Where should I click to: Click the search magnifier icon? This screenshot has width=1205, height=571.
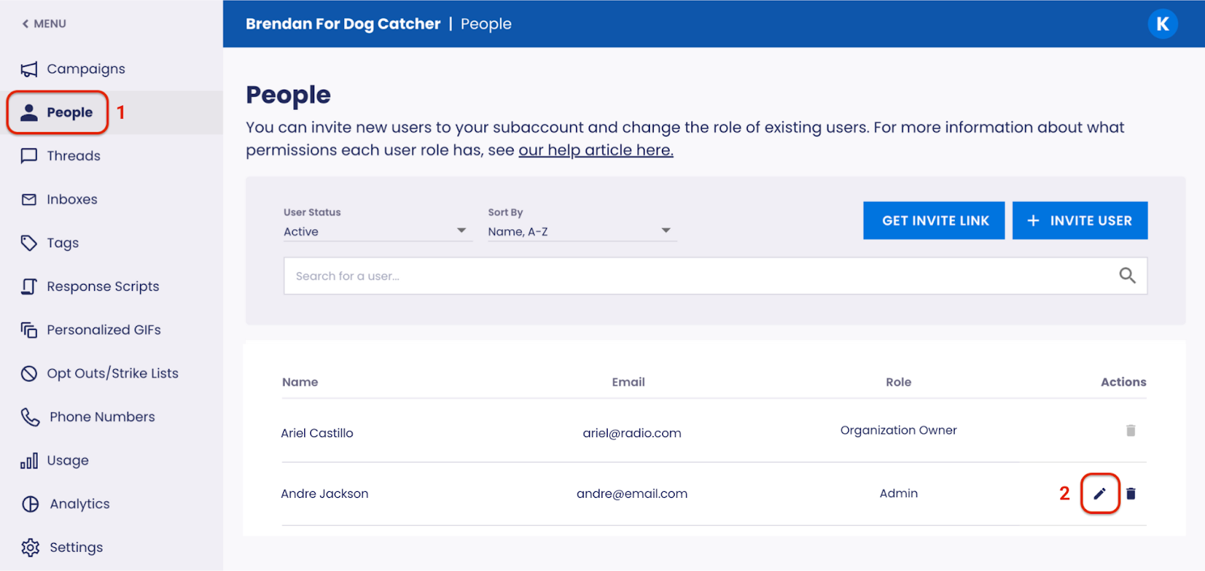coord(1127,276)
